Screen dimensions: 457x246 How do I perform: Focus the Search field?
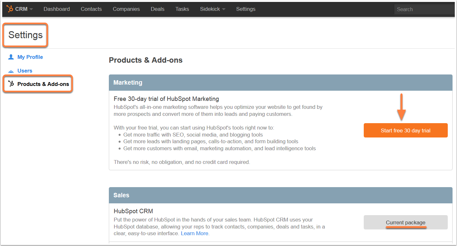point(424,9)
